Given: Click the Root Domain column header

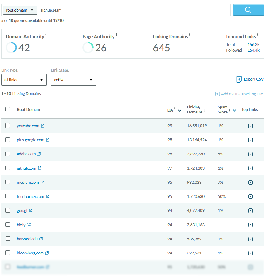Looking at the screenshot, I should click(28, 109).
